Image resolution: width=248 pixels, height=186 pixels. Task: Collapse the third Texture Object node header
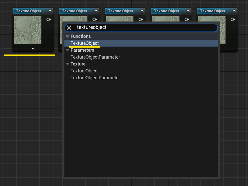point(142,11)
